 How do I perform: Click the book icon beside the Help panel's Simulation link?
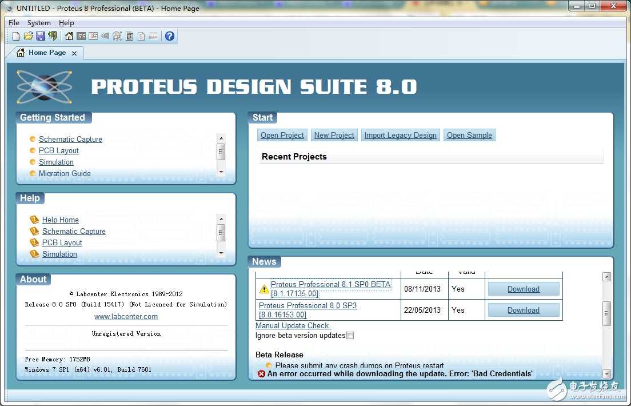[34, 254]
